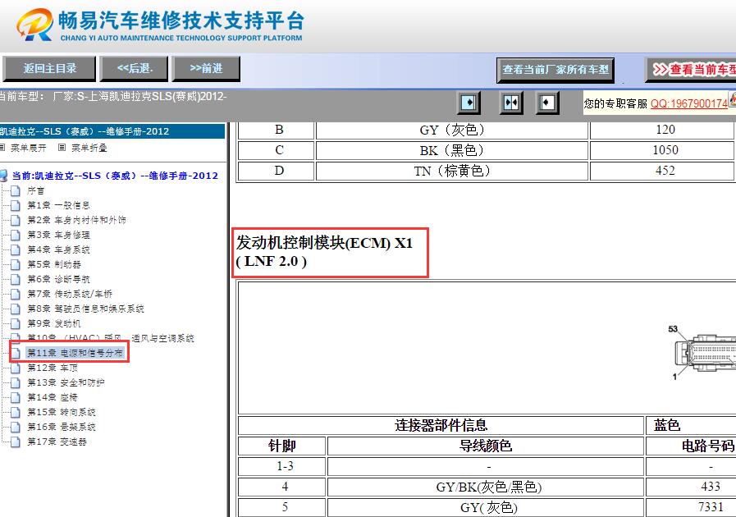Viewport: 736px width, 517px height.
Task: Open 第15章 转向系统
Action: coord(61,412)
